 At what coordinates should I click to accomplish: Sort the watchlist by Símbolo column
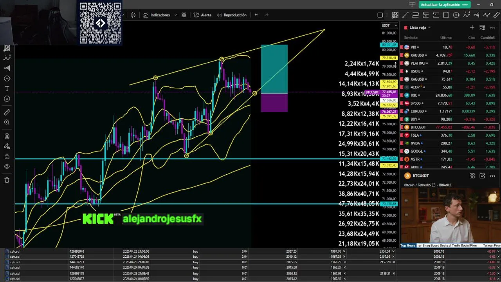tap(411, 38)
